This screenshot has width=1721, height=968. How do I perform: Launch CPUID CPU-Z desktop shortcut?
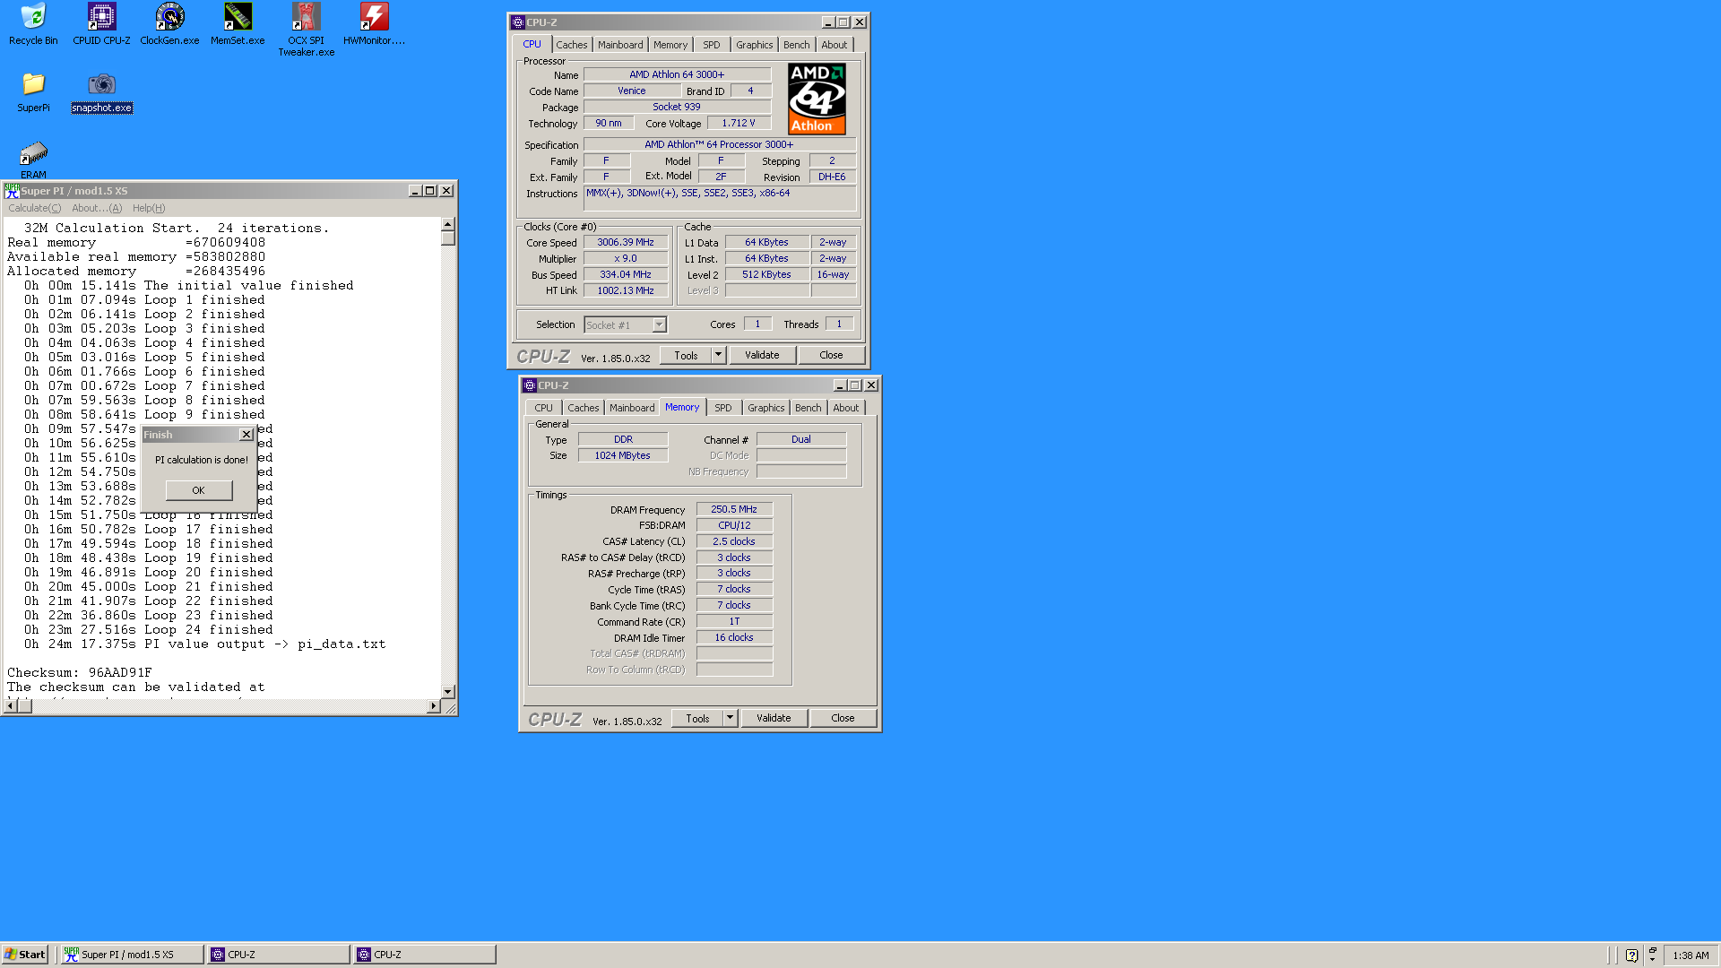click(101, 24)
